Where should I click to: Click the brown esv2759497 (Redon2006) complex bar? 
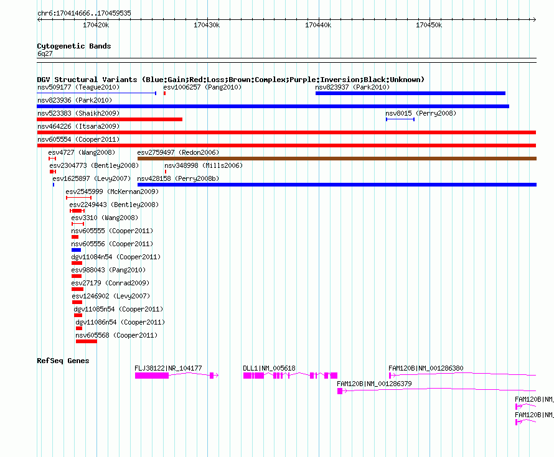click(x=337, y=159)
